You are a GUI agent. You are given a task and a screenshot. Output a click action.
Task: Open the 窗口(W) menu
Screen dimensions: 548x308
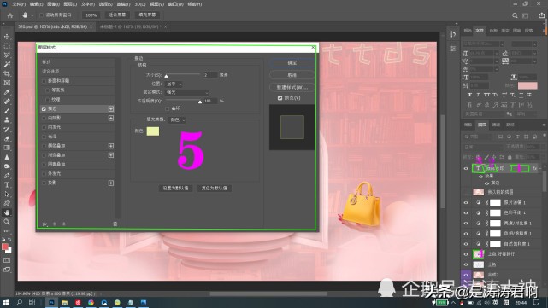tap(175, 4)
